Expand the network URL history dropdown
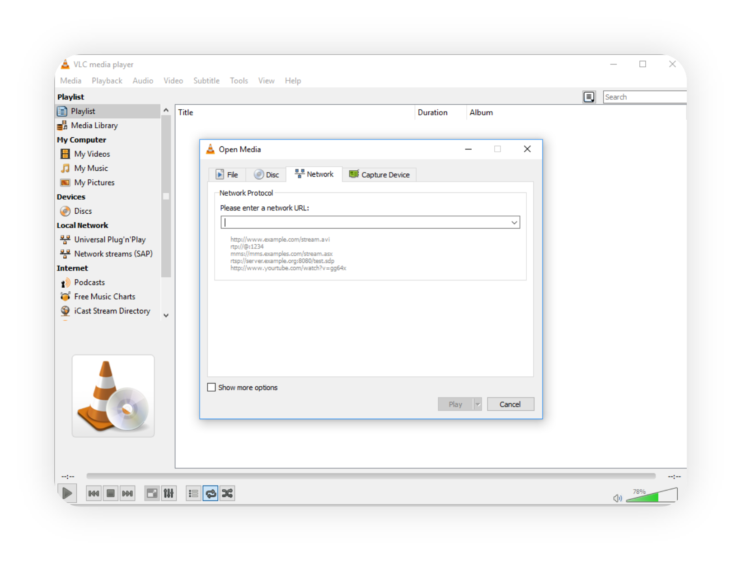This screenshot has width=741, height=561. pyautogui.click(x=514, y=222)
